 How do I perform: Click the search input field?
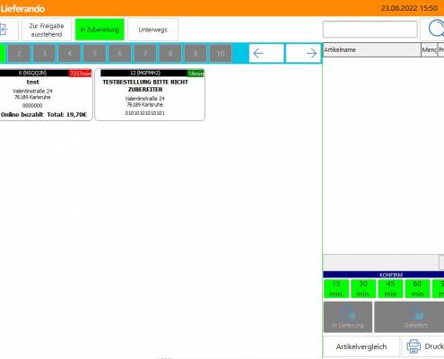tap(370, 30)
